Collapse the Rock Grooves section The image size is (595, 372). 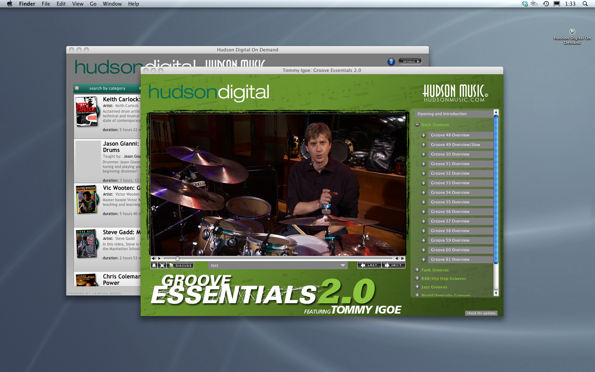[417, 124]
